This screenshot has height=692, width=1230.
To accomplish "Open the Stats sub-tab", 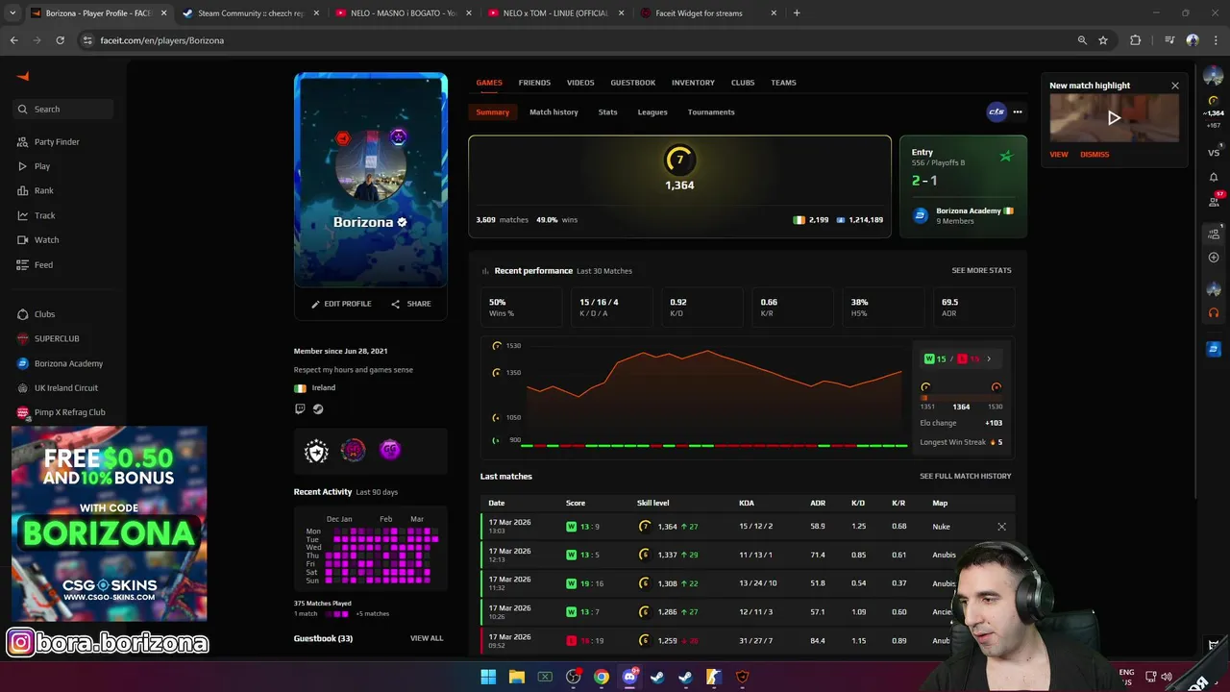I will tap(607, 112).
